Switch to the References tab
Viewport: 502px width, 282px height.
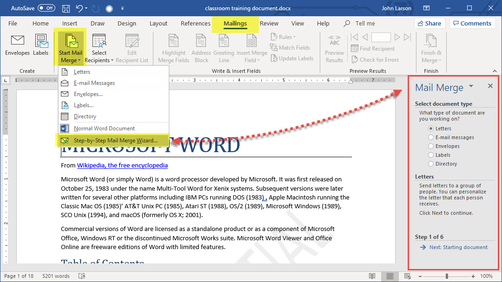point(195,24)
